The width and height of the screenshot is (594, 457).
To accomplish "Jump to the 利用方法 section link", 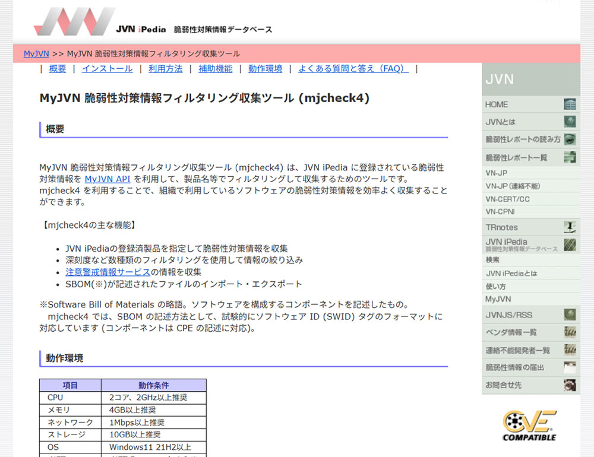I will pos(166,69).
